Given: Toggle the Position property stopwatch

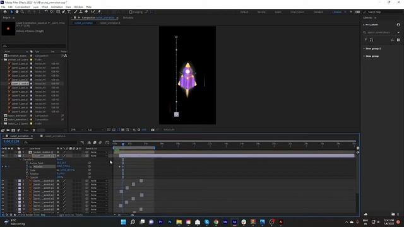Looking at the screenshot, I should 27,166.
